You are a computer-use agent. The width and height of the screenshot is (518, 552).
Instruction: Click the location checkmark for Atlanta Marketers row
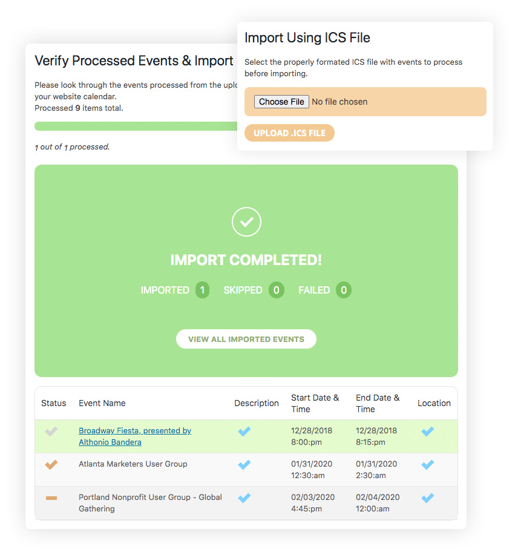tap(428, 465)
